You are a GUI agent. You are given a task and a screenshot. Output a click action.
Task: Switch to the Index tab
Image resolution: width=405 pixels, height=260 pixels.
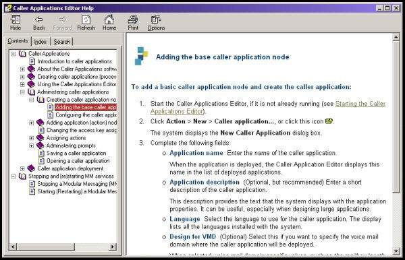click(x=40, y=42)
